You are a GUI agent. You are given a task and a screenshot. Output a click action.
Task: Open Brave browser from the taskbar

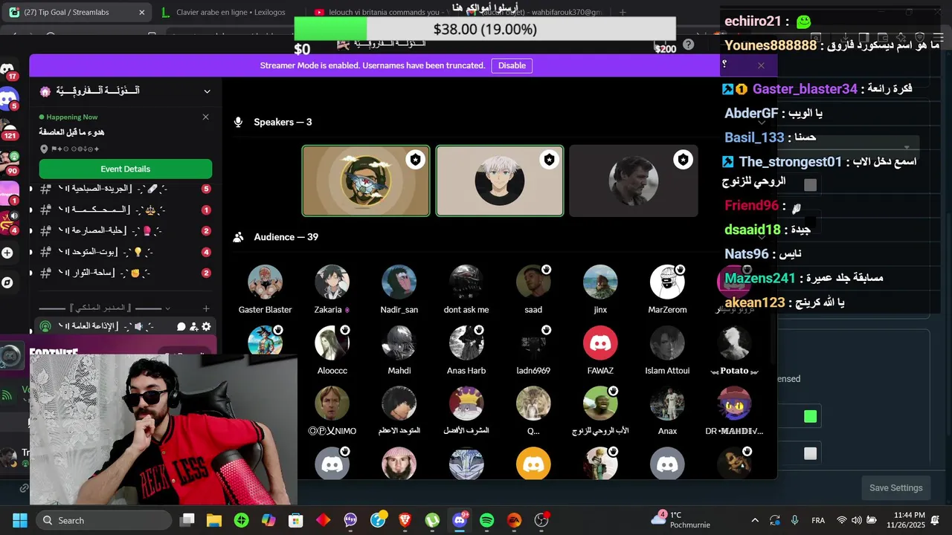pyautogui.click(x=405, y=520)
